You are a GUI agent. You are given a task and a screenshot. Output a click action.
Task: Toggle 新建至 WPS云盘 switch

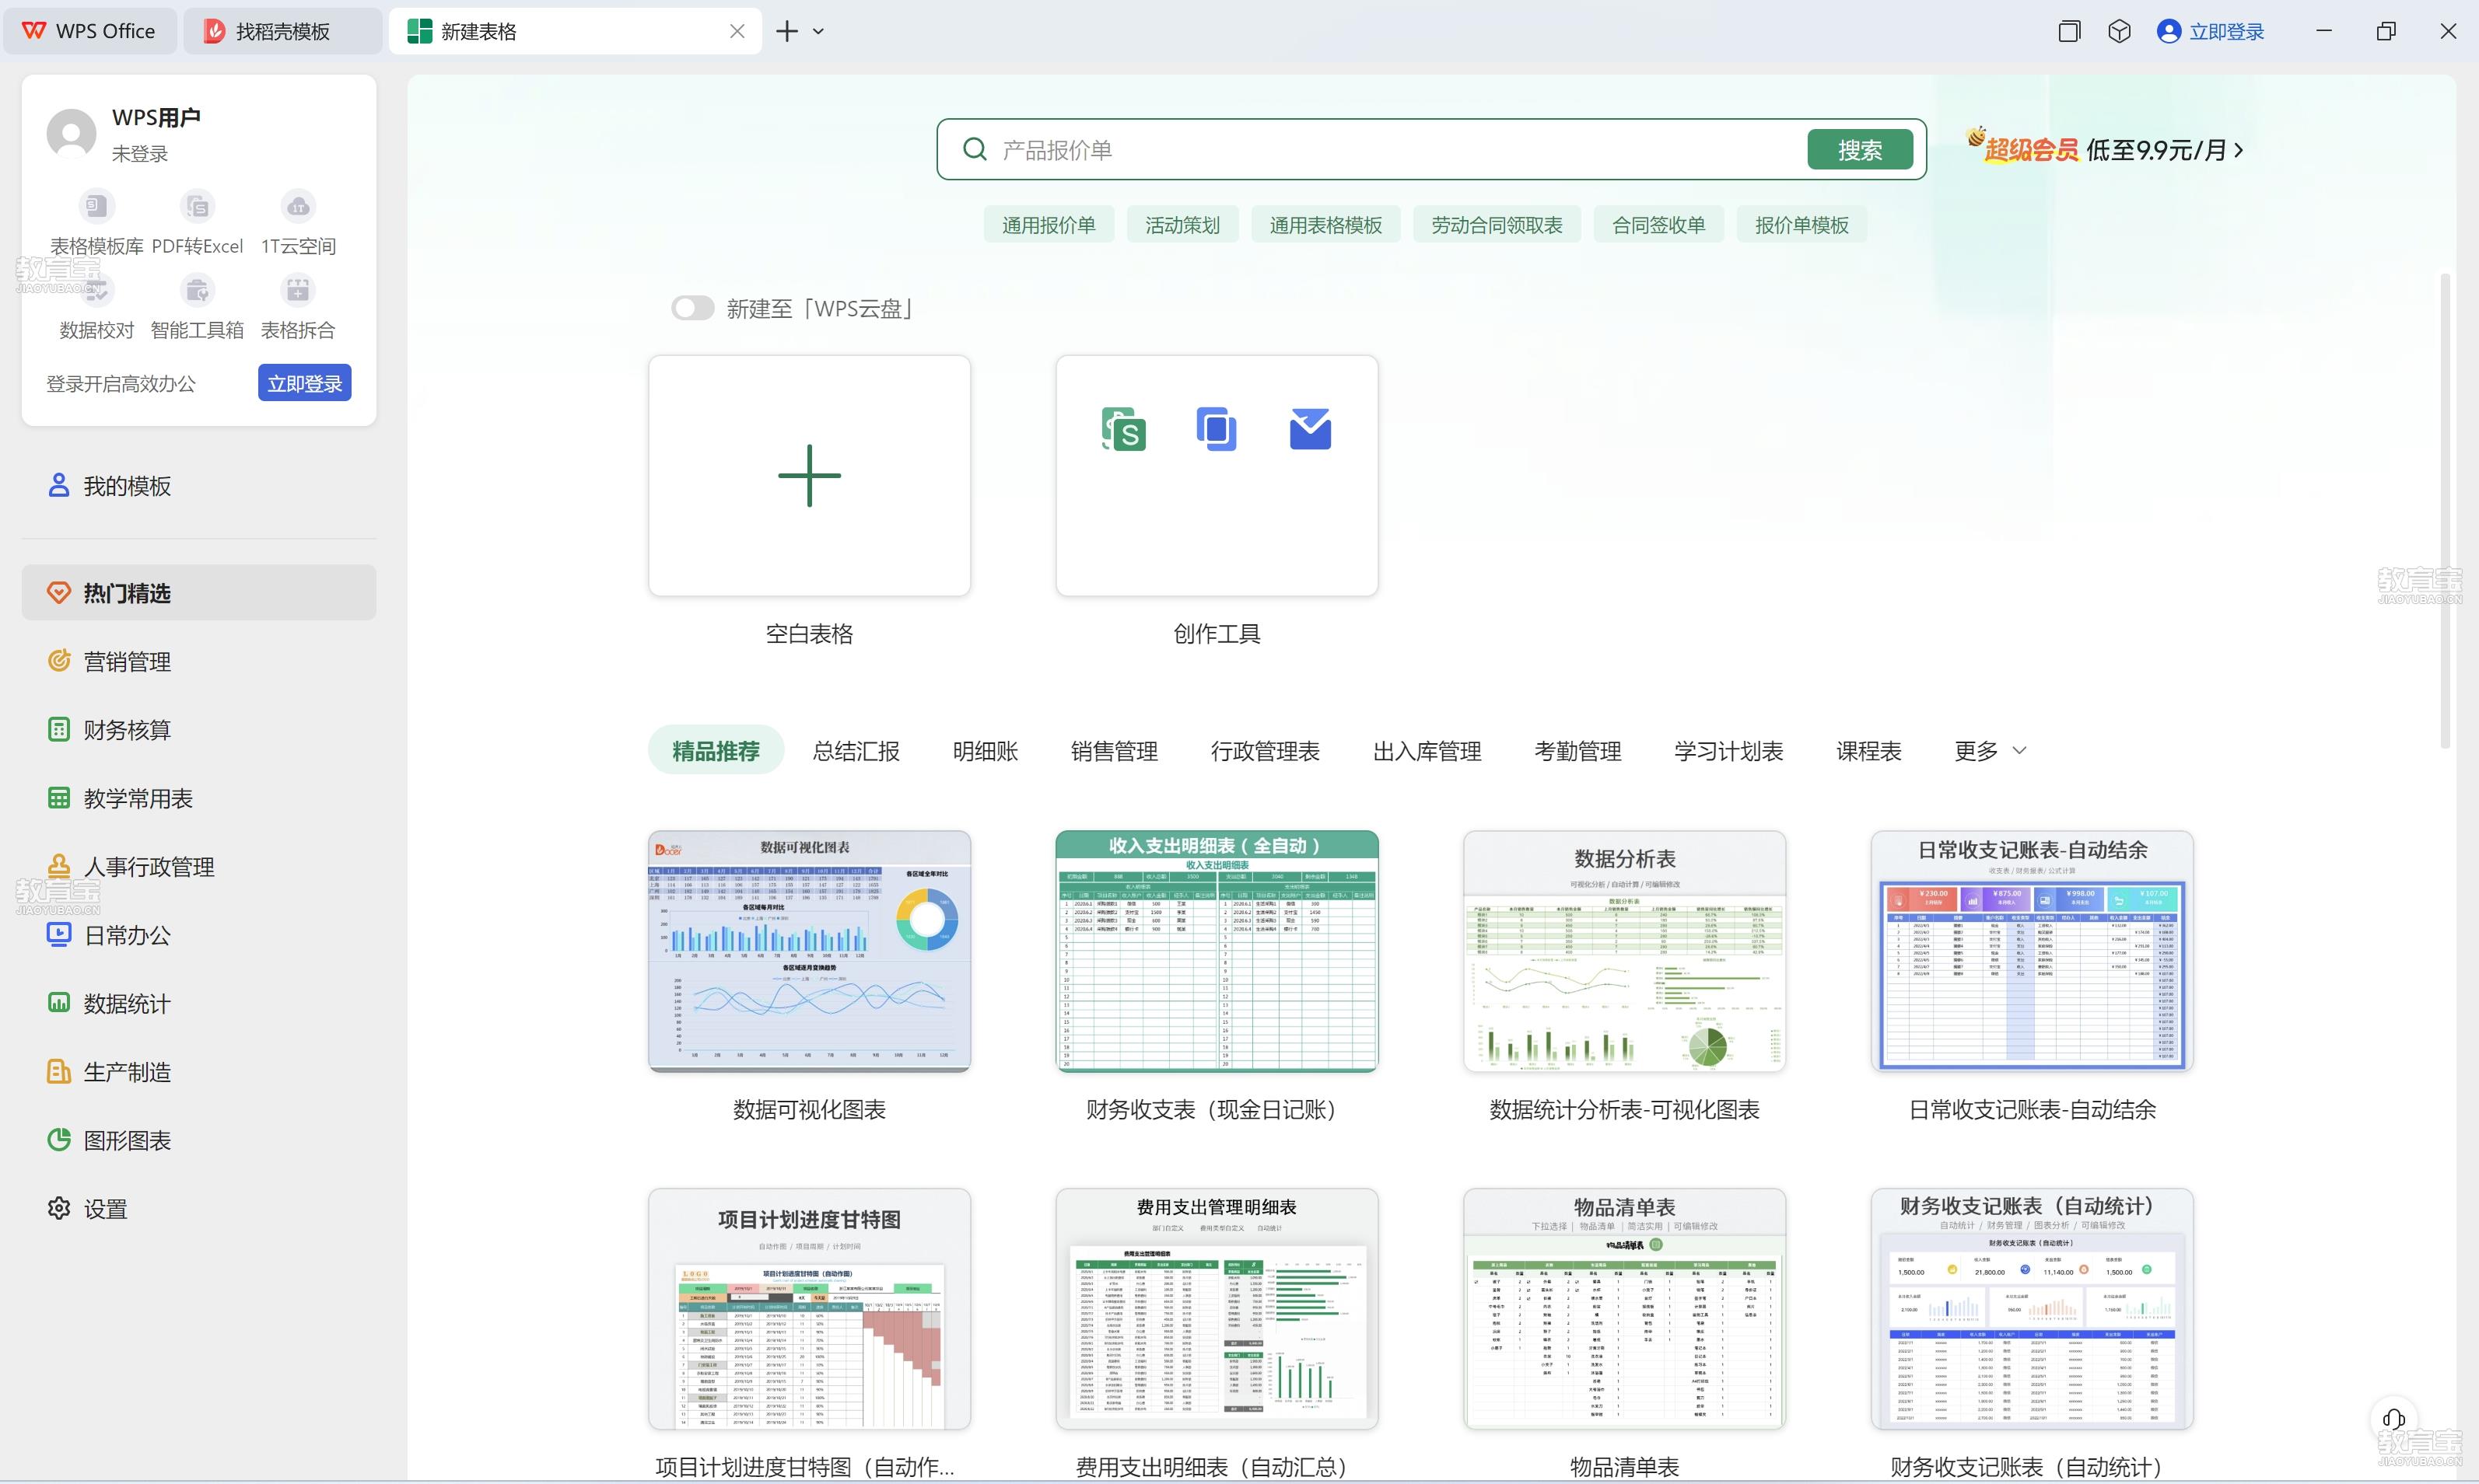pos(692,308)
